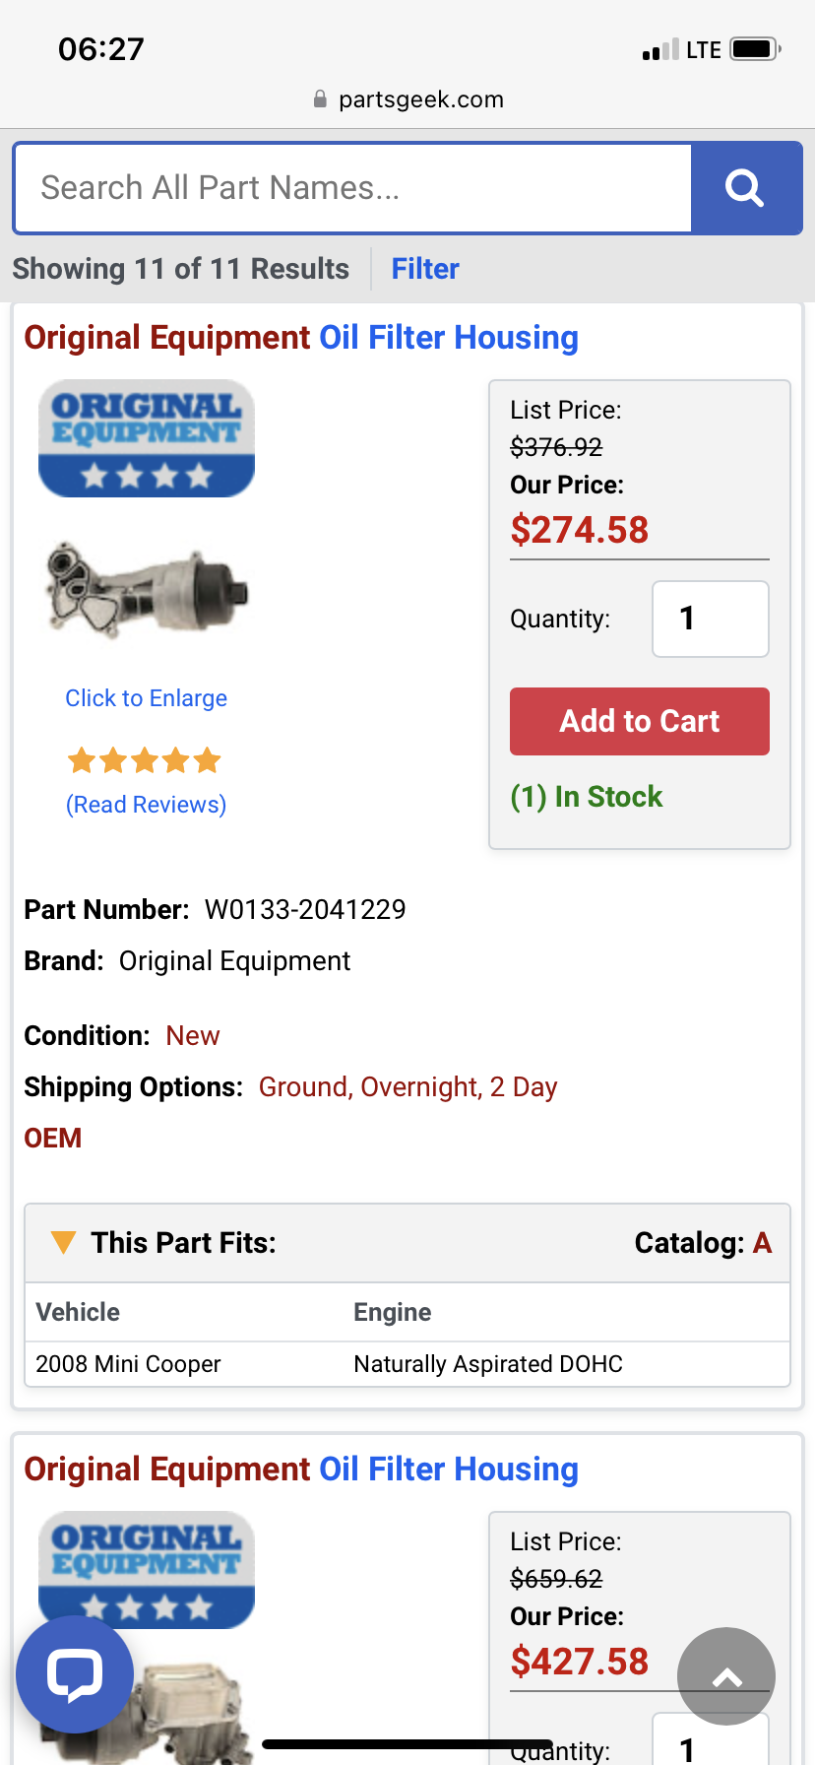Tap the battery indicator in status bar
Image resolution: width=815 pixels, height=1765 pixels.
(x=755, y=49)
